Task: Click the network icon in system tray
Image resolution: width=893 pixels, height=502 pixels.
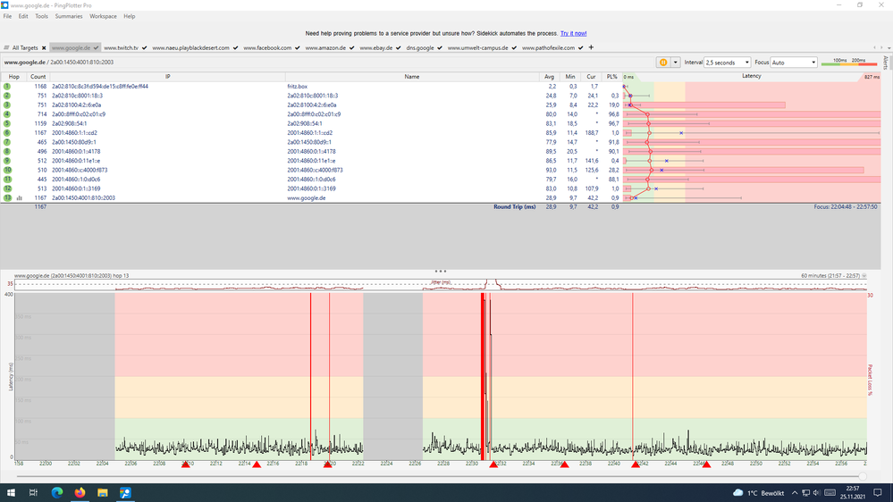Action: (805, 492)
